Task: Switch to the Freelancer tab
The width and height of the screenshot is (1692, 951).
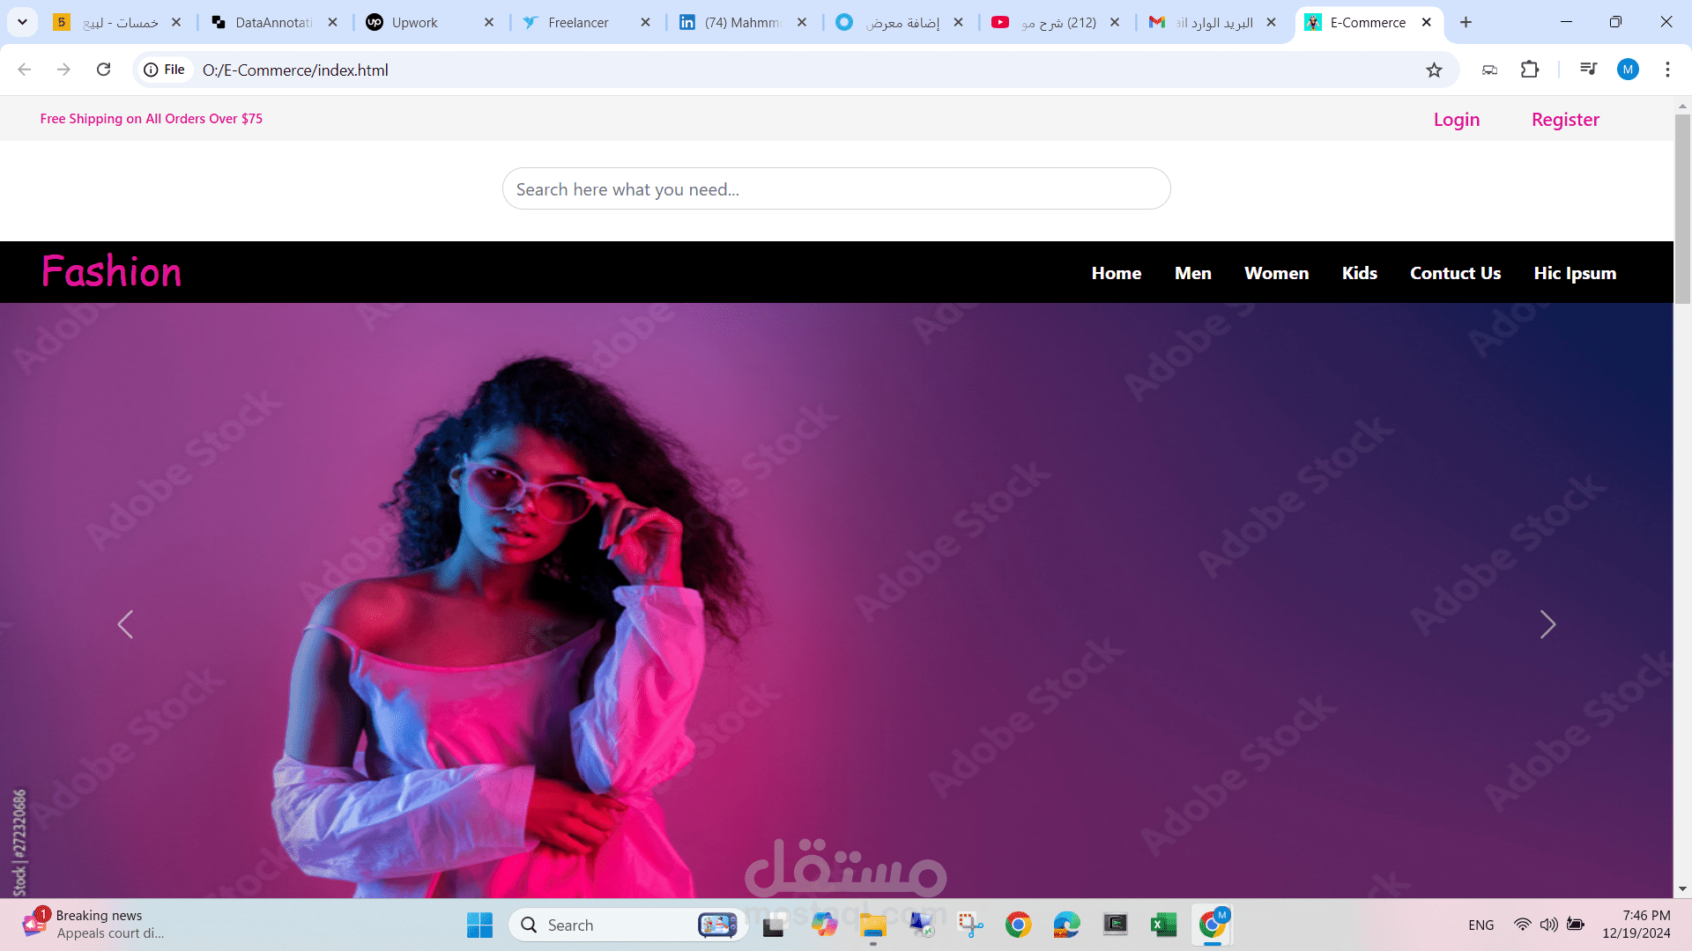Action: pyautogui.click(x=577, y=23)
